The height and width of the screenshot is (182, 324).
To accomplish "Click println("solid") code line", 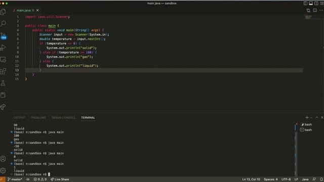I will (x=71, y=48).
